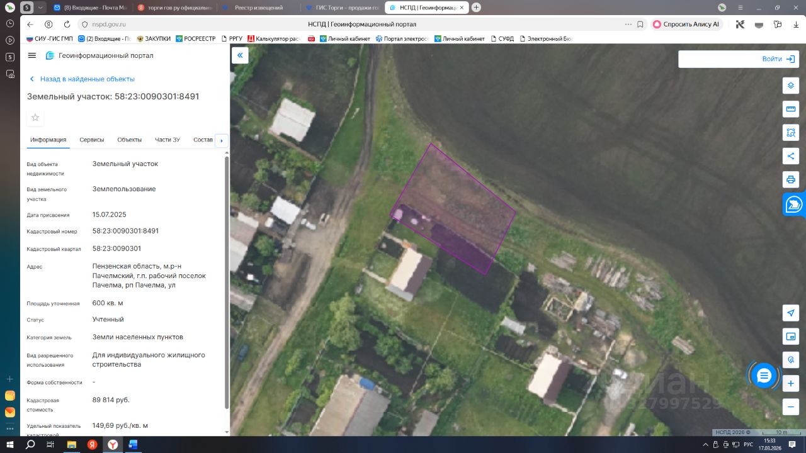The image size is (806, 453).
Task: Go back to found objects link
Action: point(82,79)
